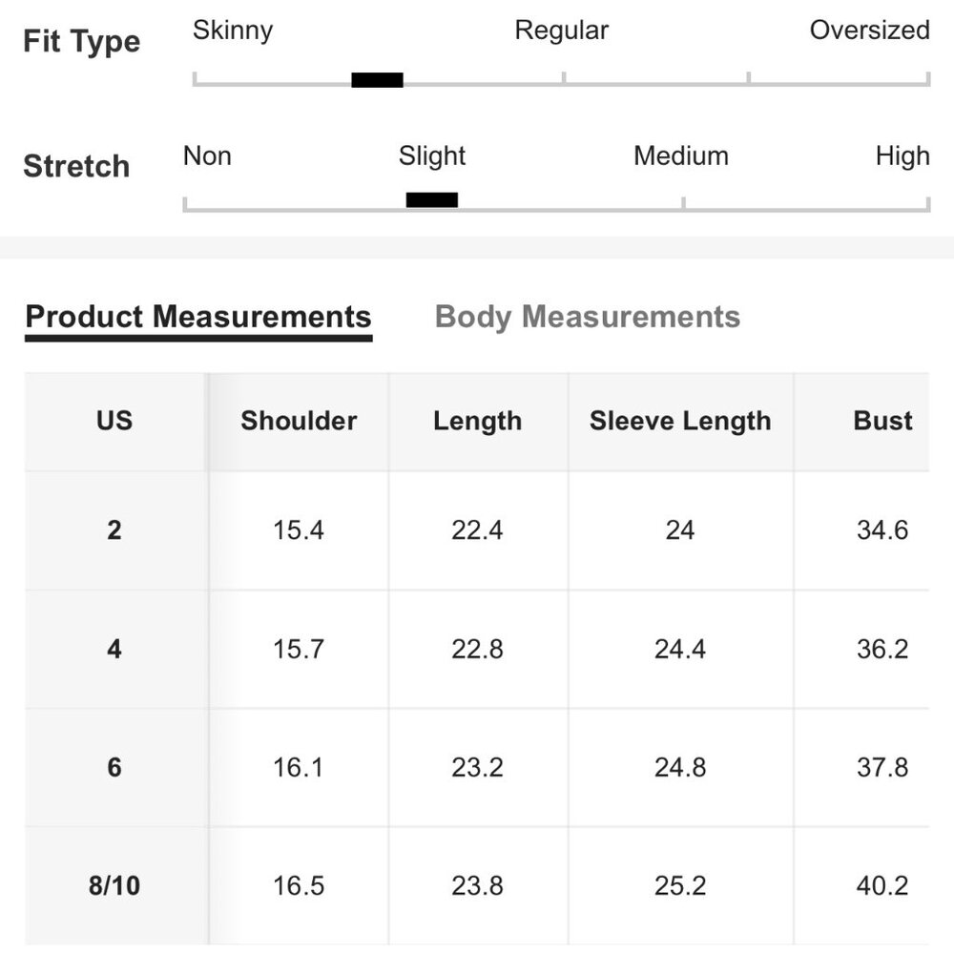Select the size 6 row label

(114, 768)
